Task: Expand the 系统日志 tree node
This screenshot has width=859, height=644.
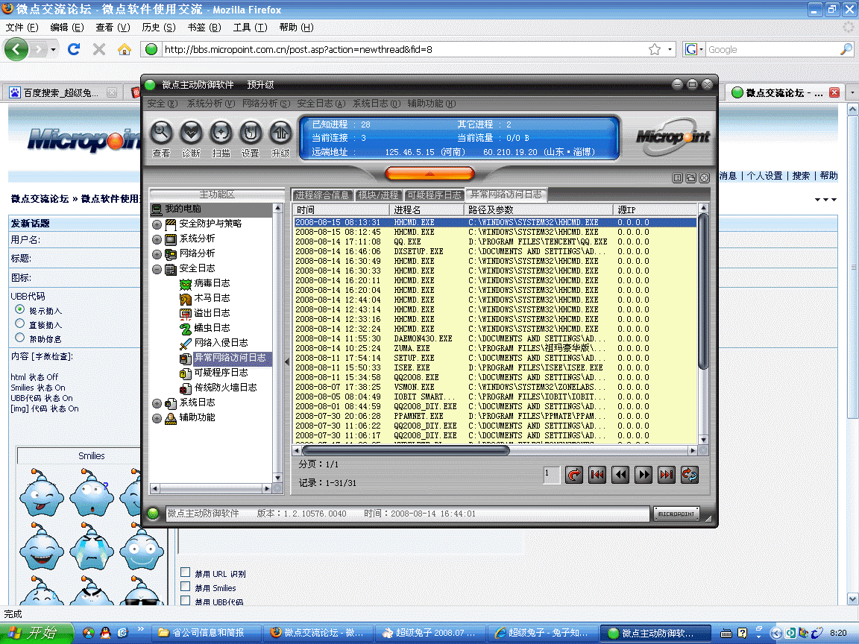Action: (157, 403)
